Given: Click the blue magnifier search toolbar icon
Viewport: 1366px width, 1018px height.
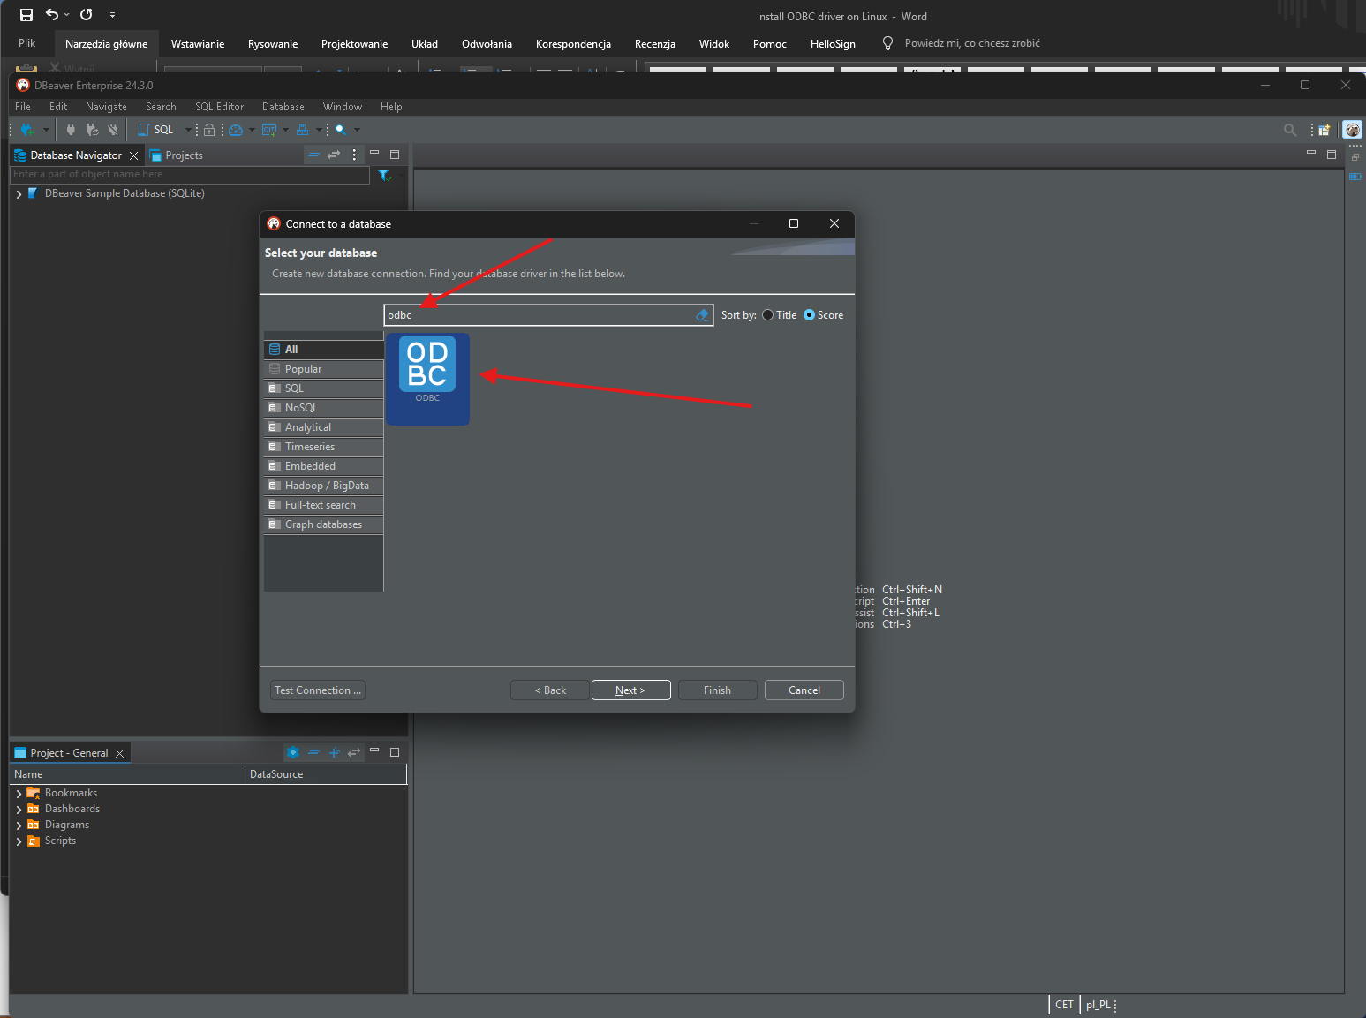Looking at the screenshot, I should [x=341, y=130].
